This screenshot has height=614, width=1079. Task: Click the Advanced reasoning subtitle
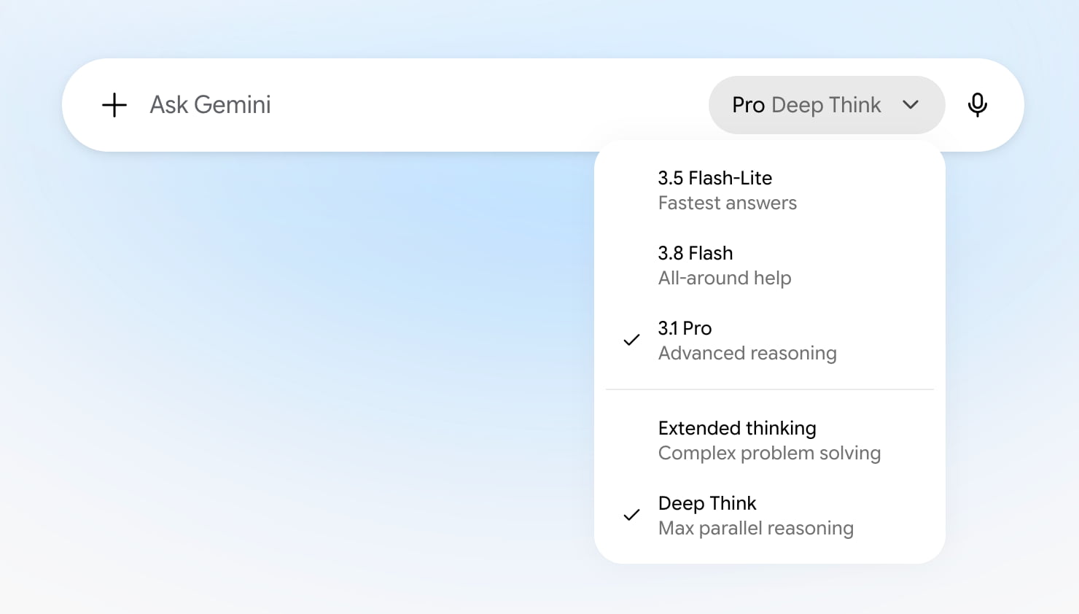point(747,354)
